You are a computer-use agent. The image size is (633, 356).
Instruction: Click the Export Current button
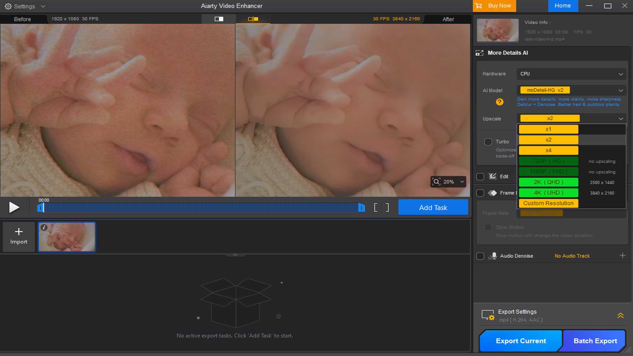pos(521,341)
